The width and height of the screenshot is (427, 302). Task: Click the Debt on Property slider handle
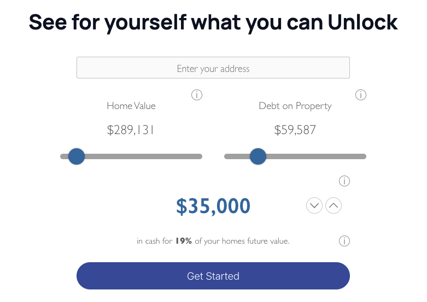pos(258,156)
